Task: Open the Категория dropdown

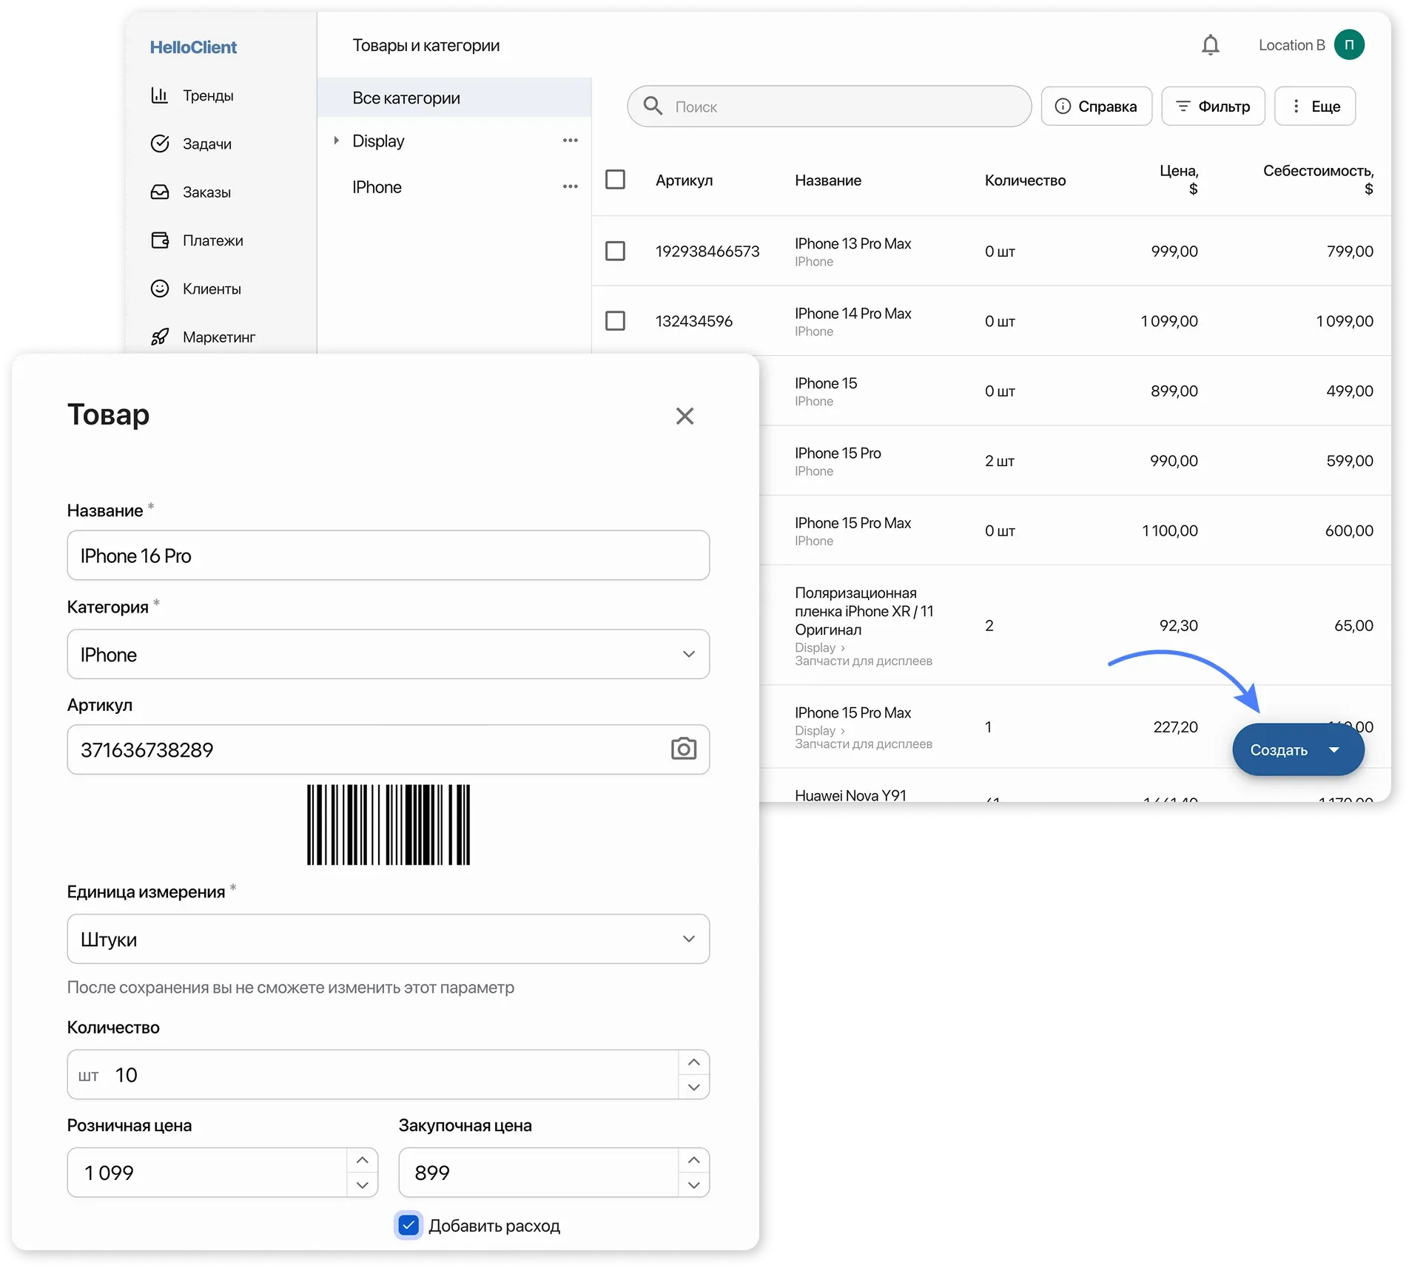Action: coord(388,654)
